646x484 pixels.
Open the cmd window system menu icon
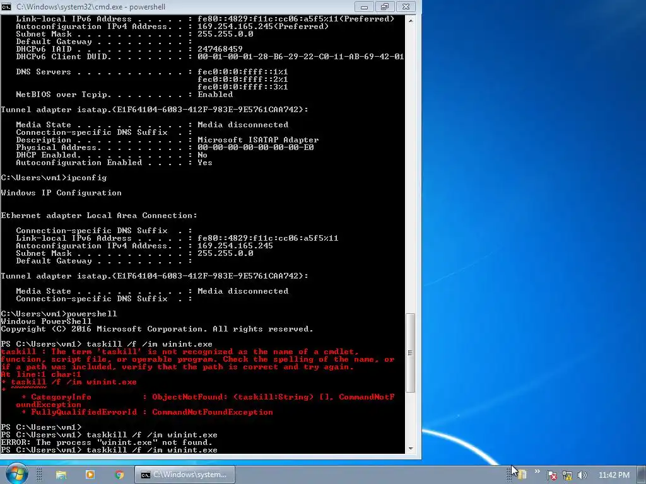click(6, 6)
